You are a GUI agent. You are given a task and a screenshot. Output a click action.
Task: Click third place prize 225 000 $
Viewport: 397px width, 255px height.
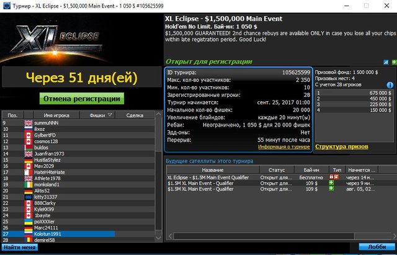(x=380, y=104)
